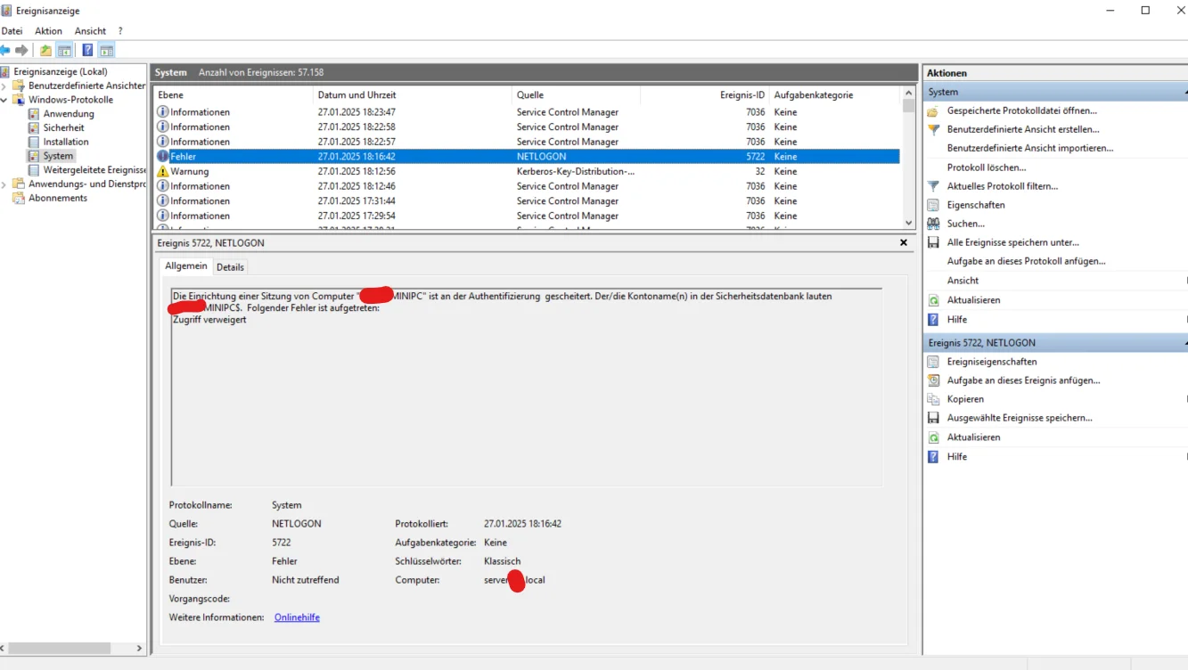The width and height of the screenshot is (1188, 670).
Task: Close the Ereignis 5722 preview pane
Action: point(904,242)
